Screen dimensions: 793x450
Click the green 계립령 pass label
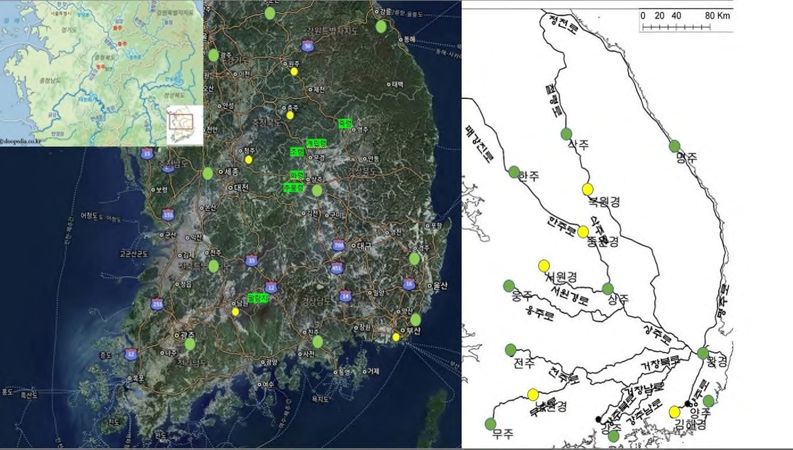[316, 143]
